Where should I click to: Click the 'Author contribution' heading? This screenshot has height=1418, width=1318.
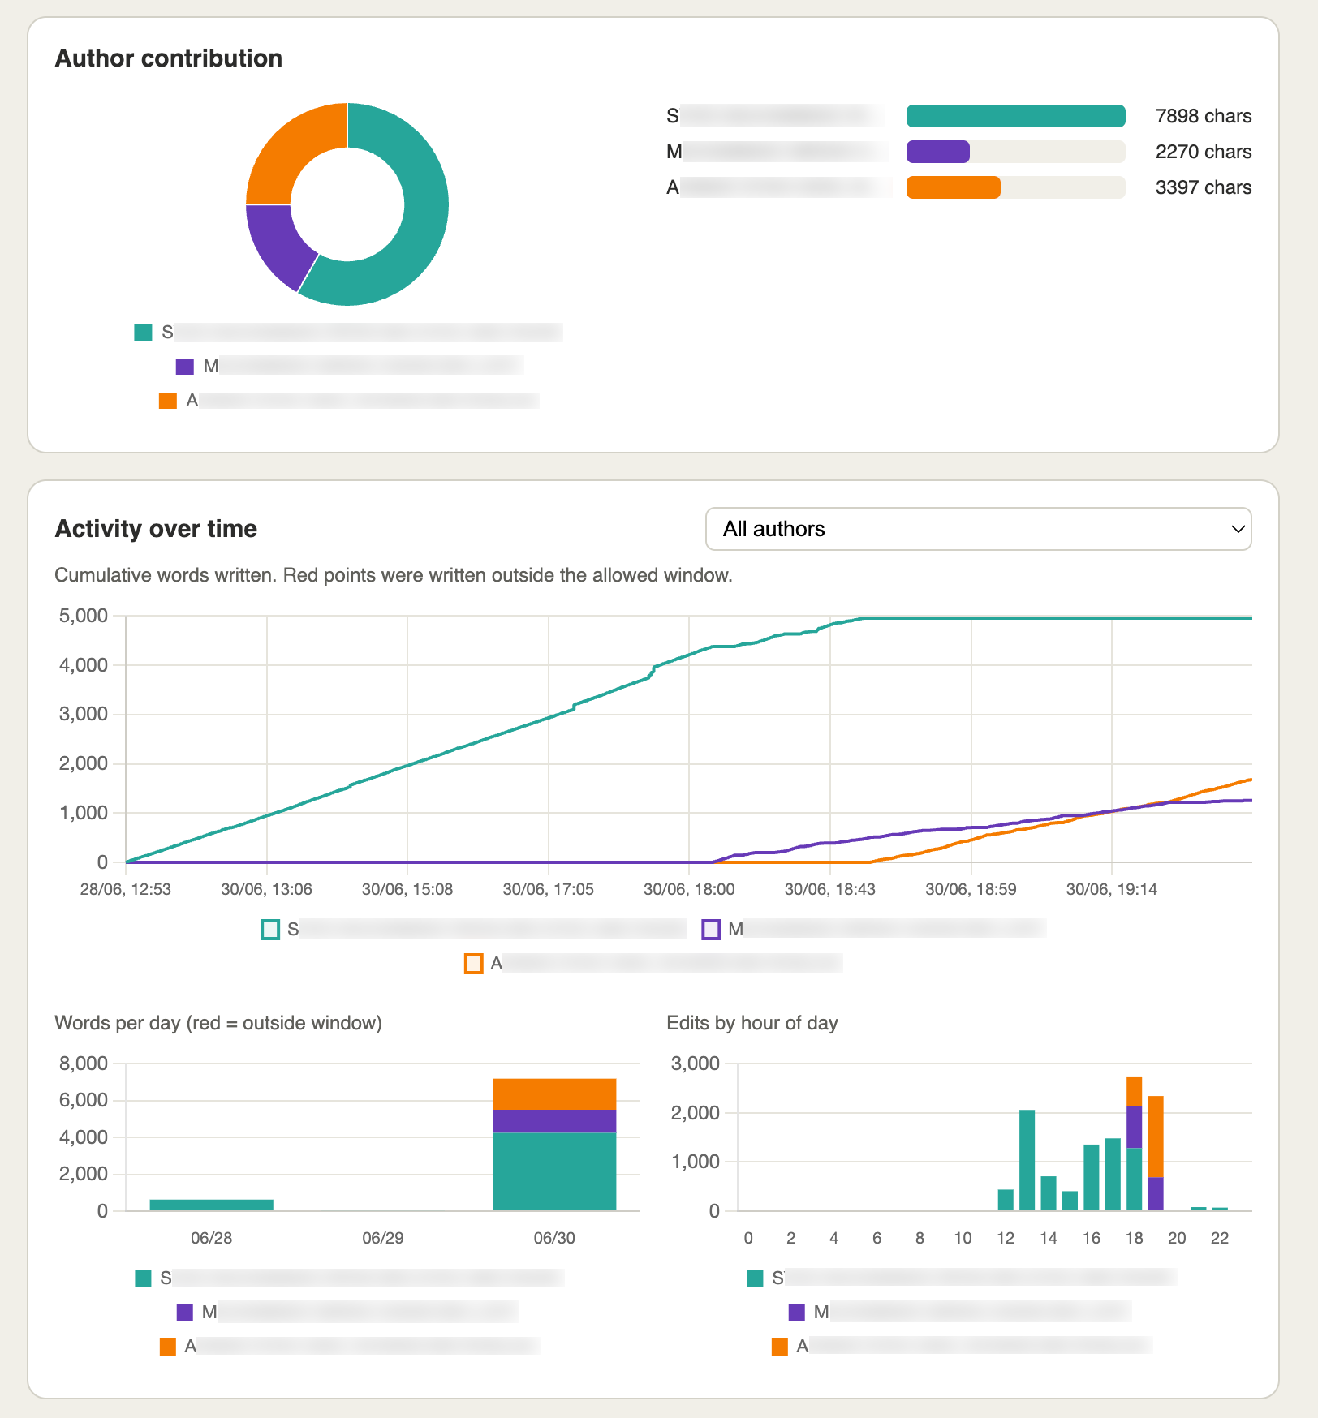point(169,58)
